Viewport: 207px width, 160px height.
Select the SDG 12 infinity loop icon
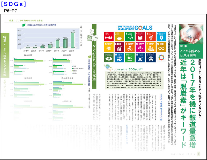(161, 47)
